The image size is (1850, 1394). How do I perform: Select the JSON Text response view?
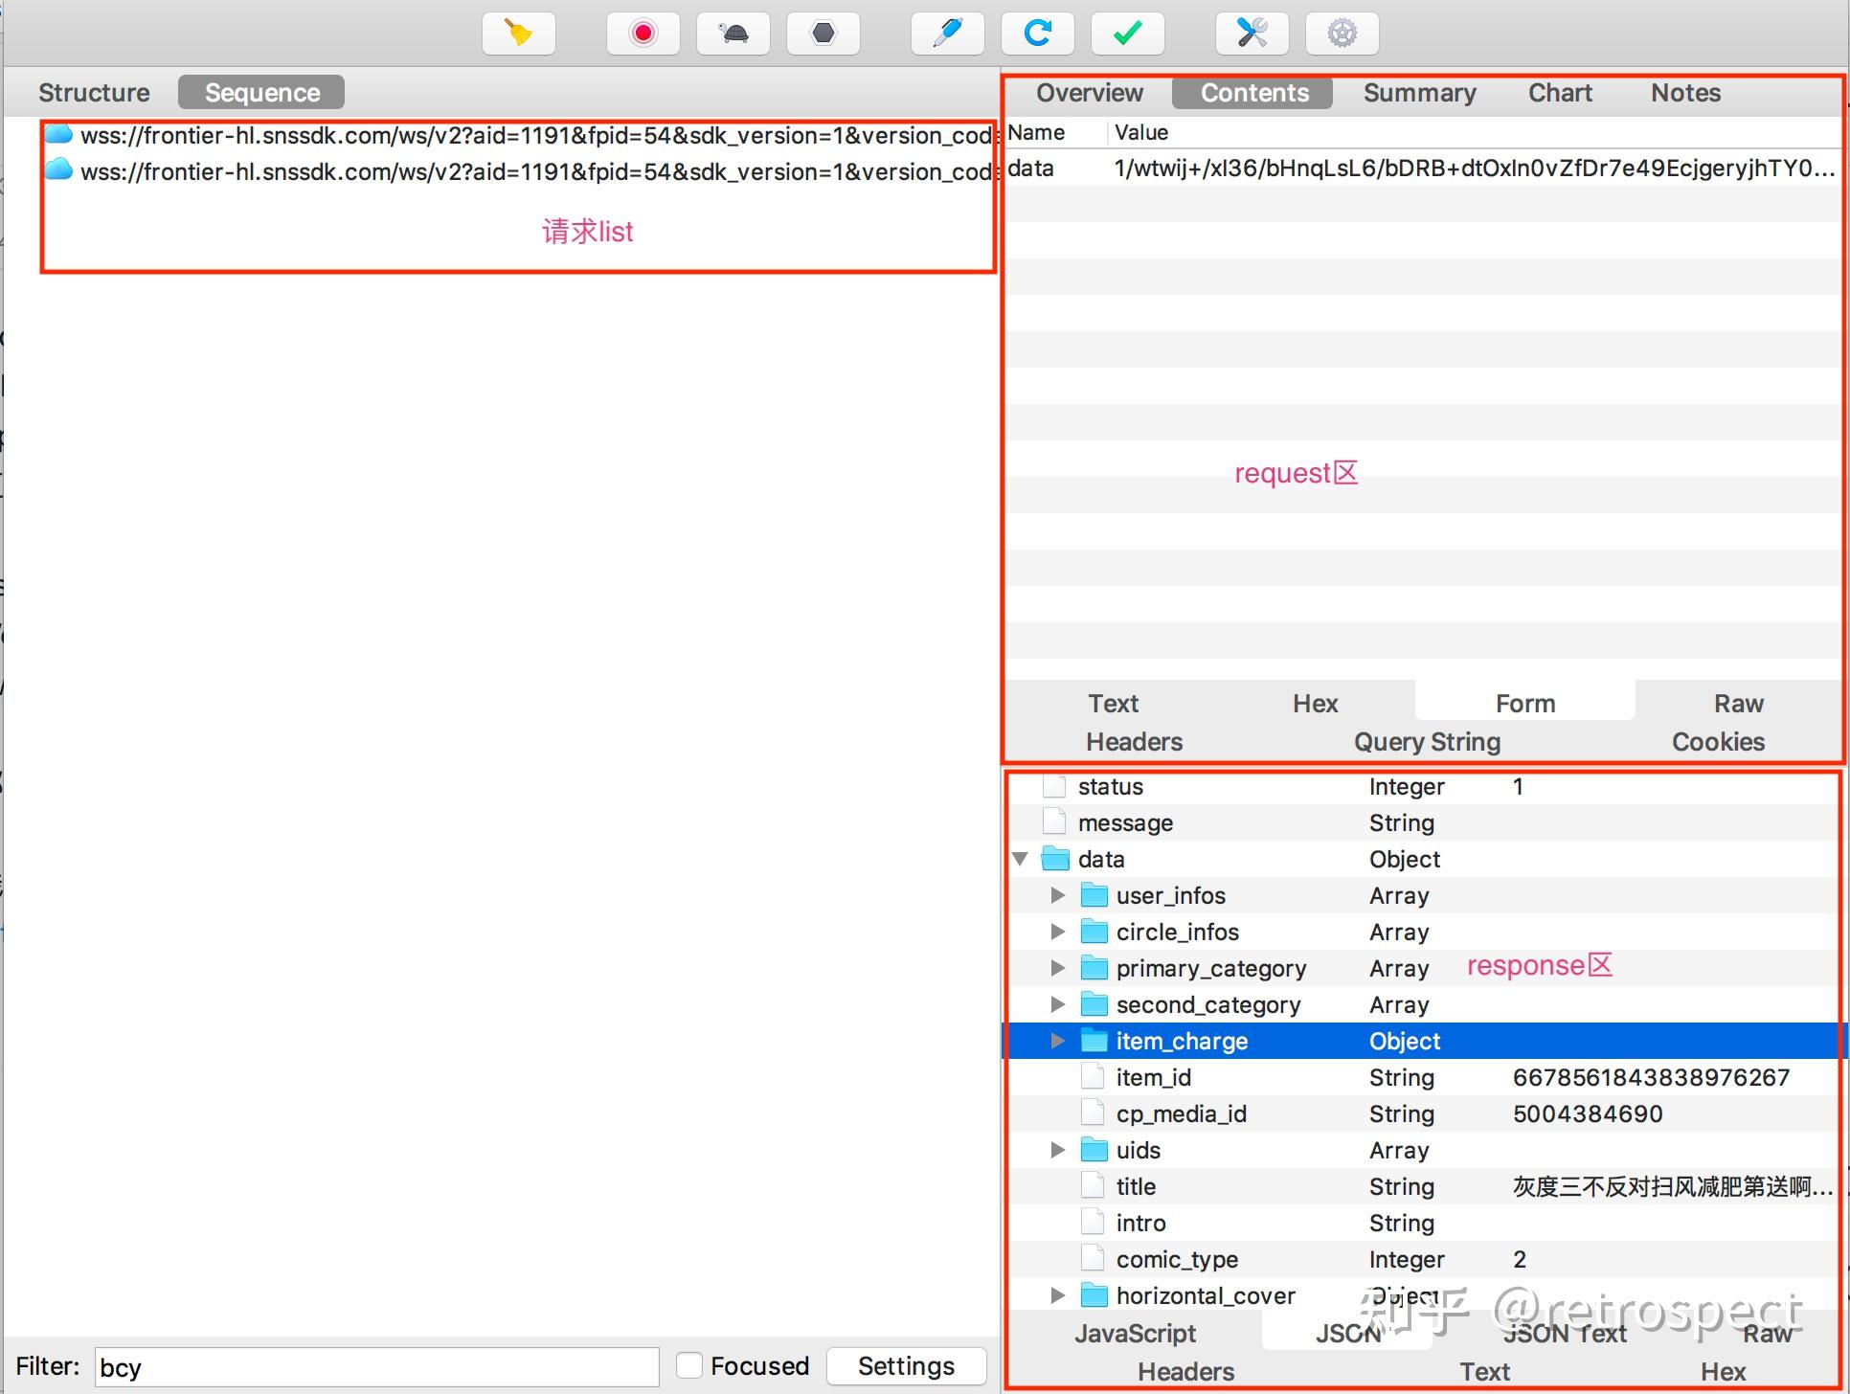pyautogui.click(x=1565, y=1333)
